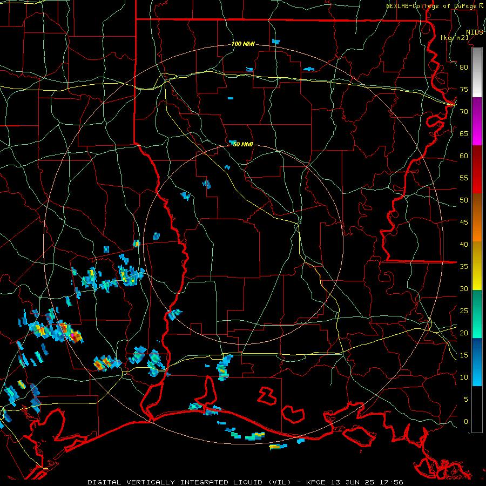
Task: Click the '0' value on the color scale
Action: click(x=466, y=422)
